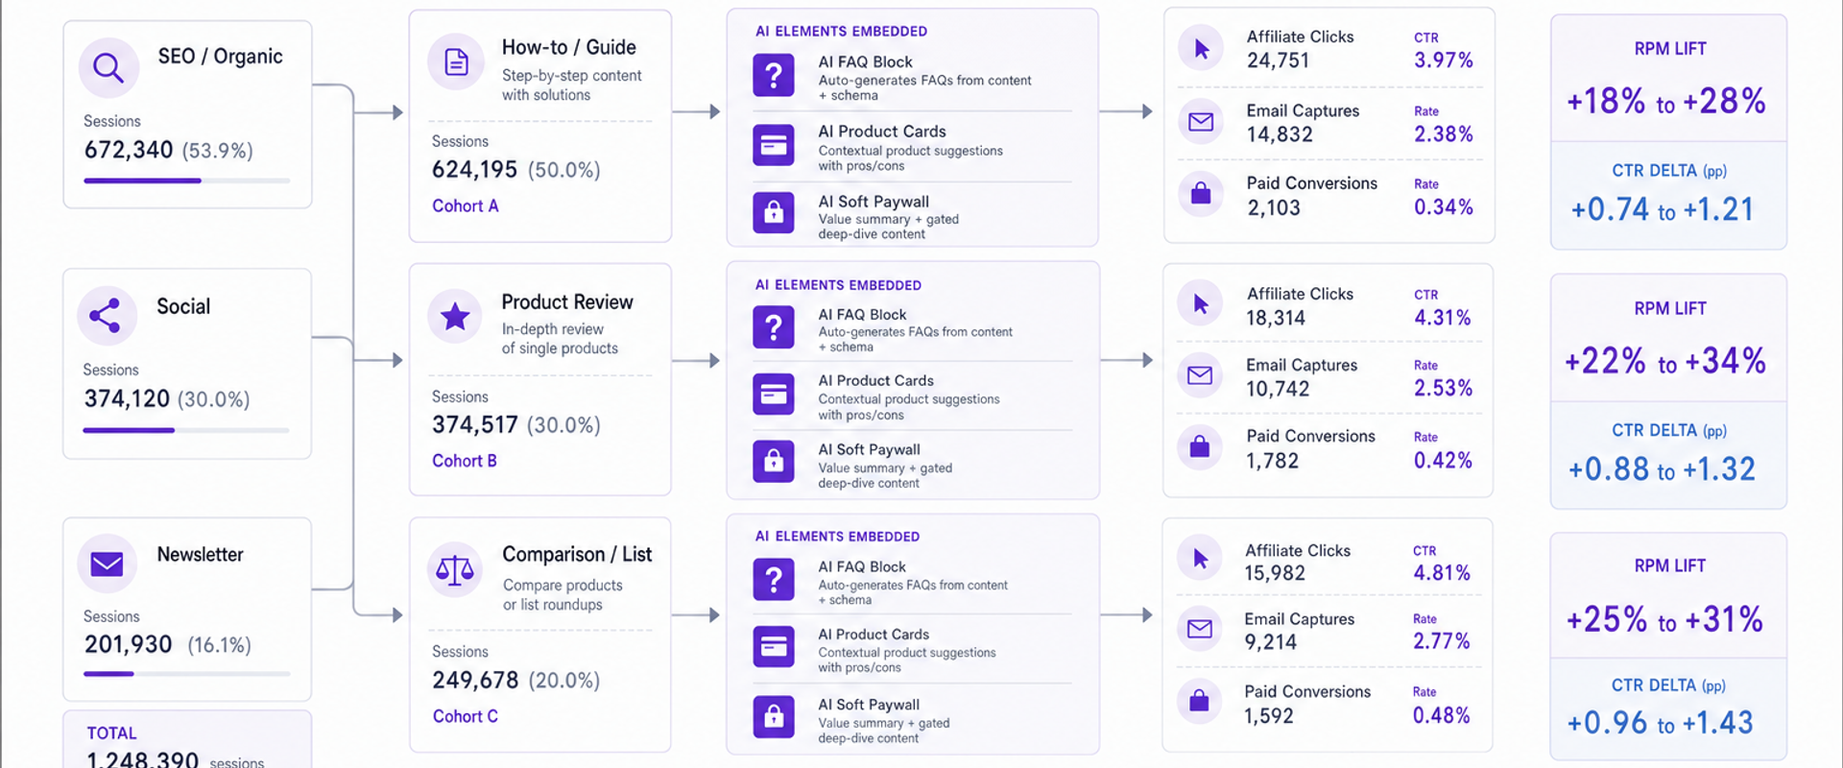Select the 374,517 Product Review sessions value
Image resolution: width=1843 pixels, height=768 pixels.
pyautogui.click(x=475, y=424)
